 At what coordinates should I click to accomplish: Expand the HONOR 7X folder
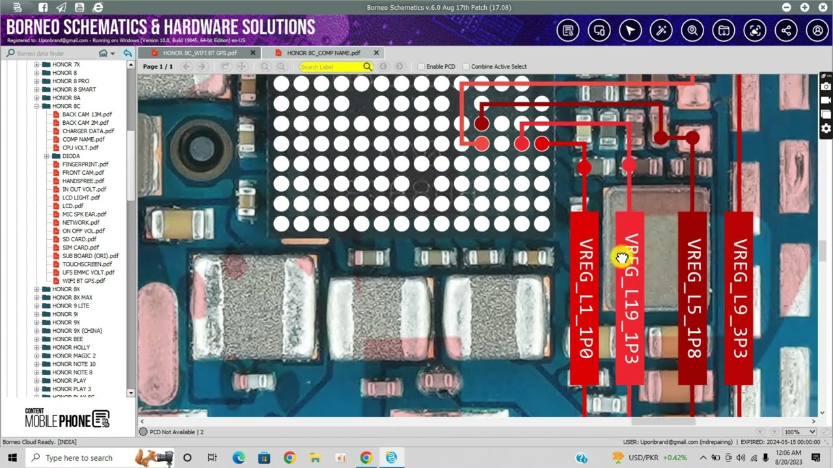click(x=37, y=64)
